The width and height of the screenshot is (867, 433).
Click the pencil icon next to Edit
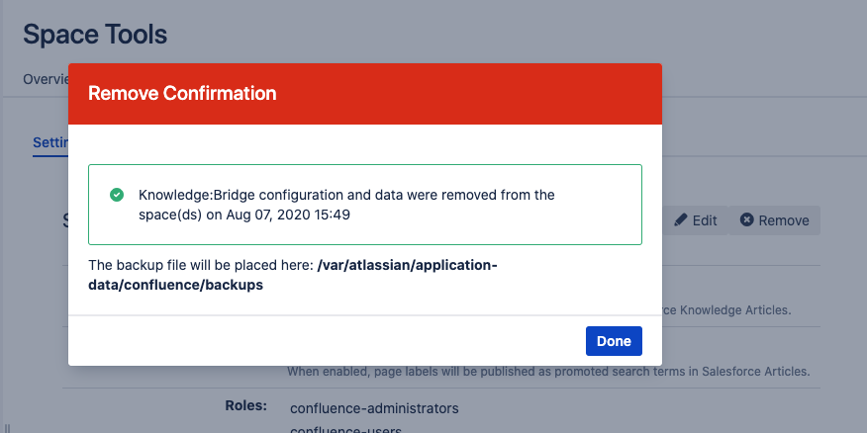coord(681,220)
